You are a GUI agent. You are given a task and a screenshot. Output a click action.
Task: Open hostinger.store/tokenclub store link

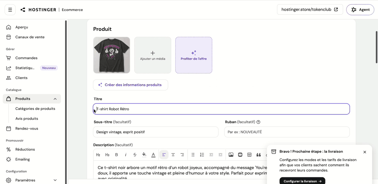[310, 9]
